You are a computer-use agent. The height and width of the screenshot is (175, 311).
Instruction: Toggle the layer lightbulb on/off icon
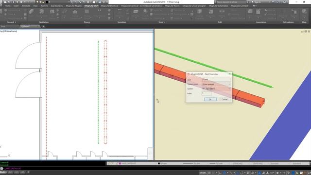coord(37,2)
